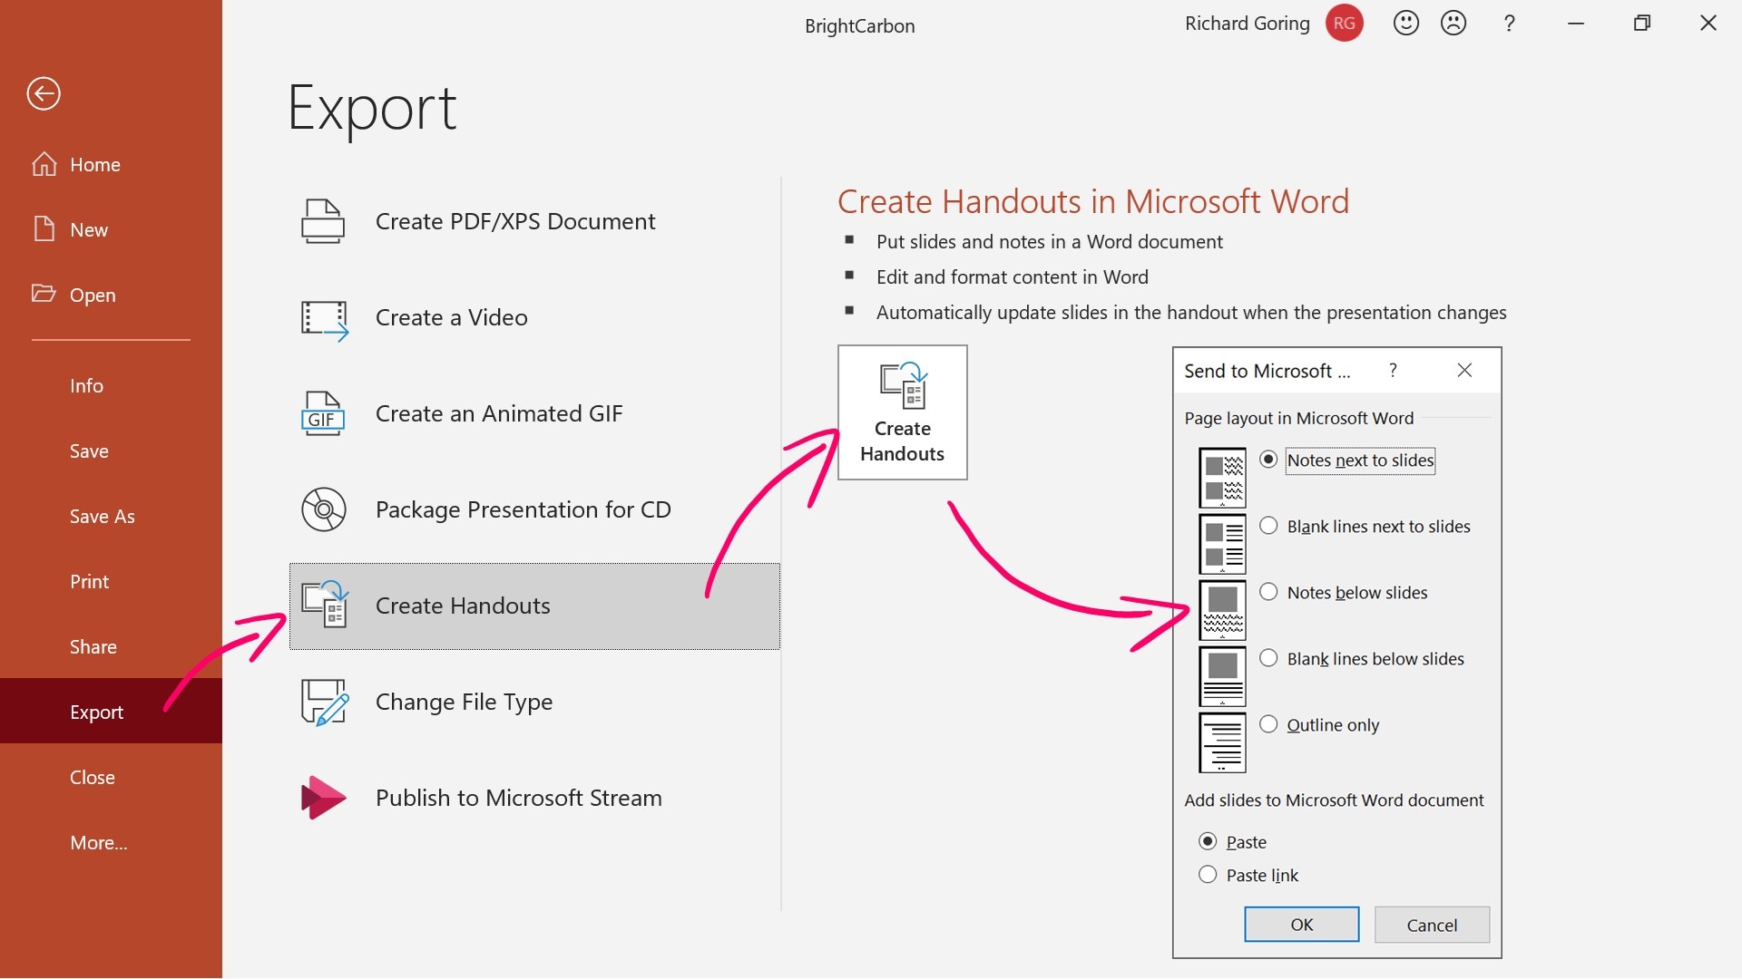Select the Notes below slides option
The width and height of the screenshot is (1742, 979).
tap(1268, 592)
